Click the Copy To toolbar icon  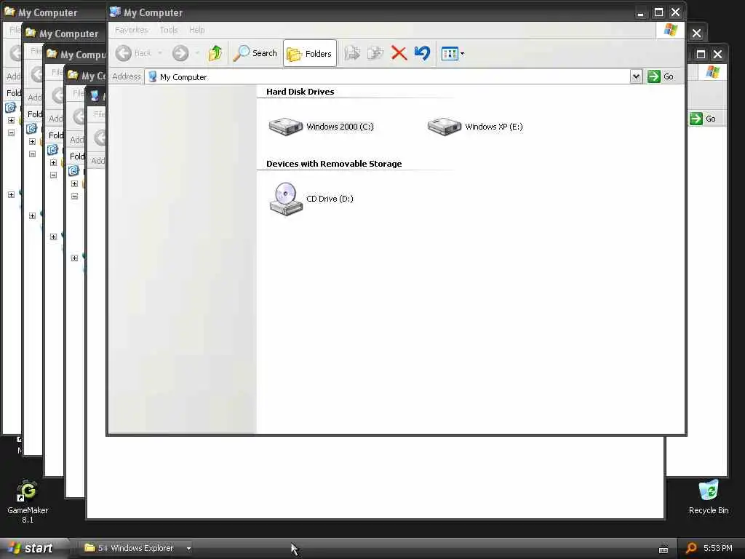tap(375, 53)
